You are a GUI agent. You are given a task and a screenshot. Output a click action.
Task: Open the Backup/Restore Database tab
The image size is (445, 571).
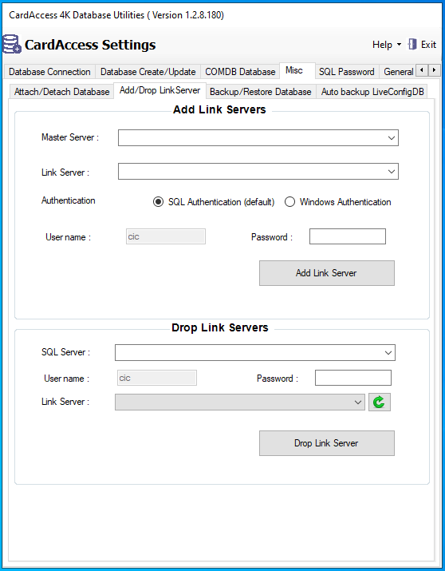[x=260, y=92]
